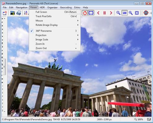Go to previous image with red left arrow
This screenshot has height=123, width=153.
coord(98,13)
